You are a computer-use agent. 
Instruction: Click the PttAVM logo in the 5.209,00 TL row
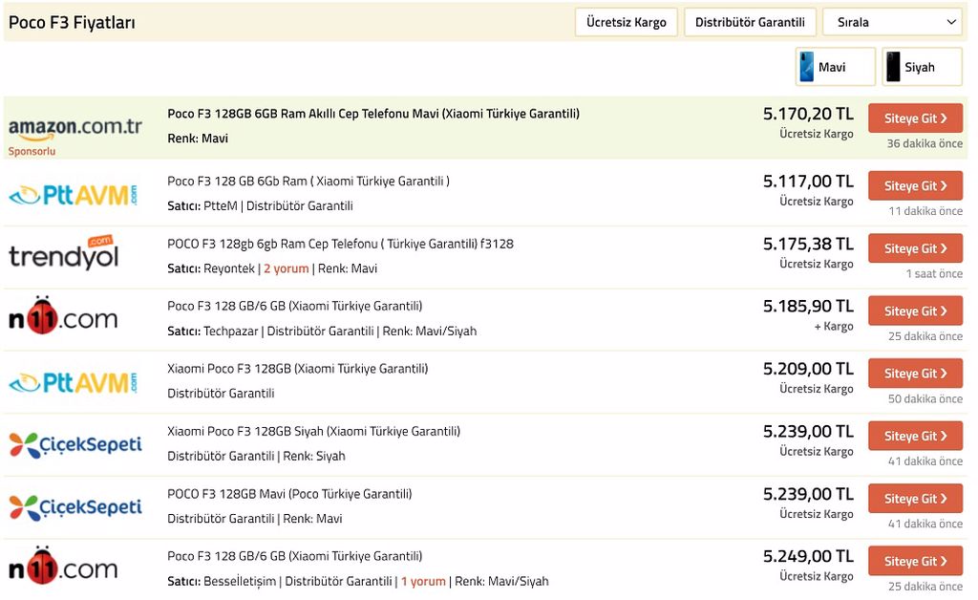[x=74, y=382]
